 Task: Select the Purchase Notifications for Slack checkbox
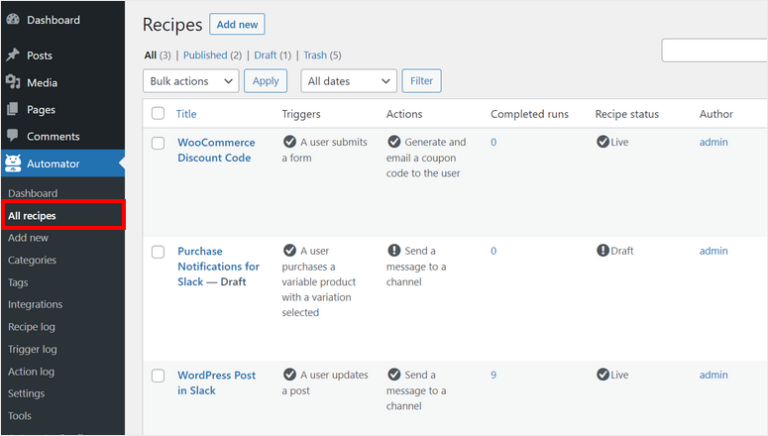tap(158, 253)
